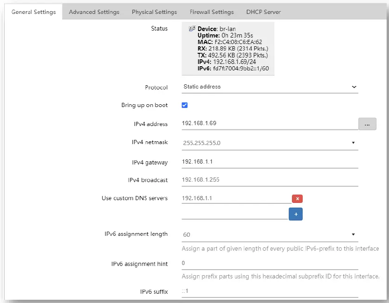Click the IPv6 suffix input field
The height and width of the screenshot is (303, 389).
click(270, 292)
